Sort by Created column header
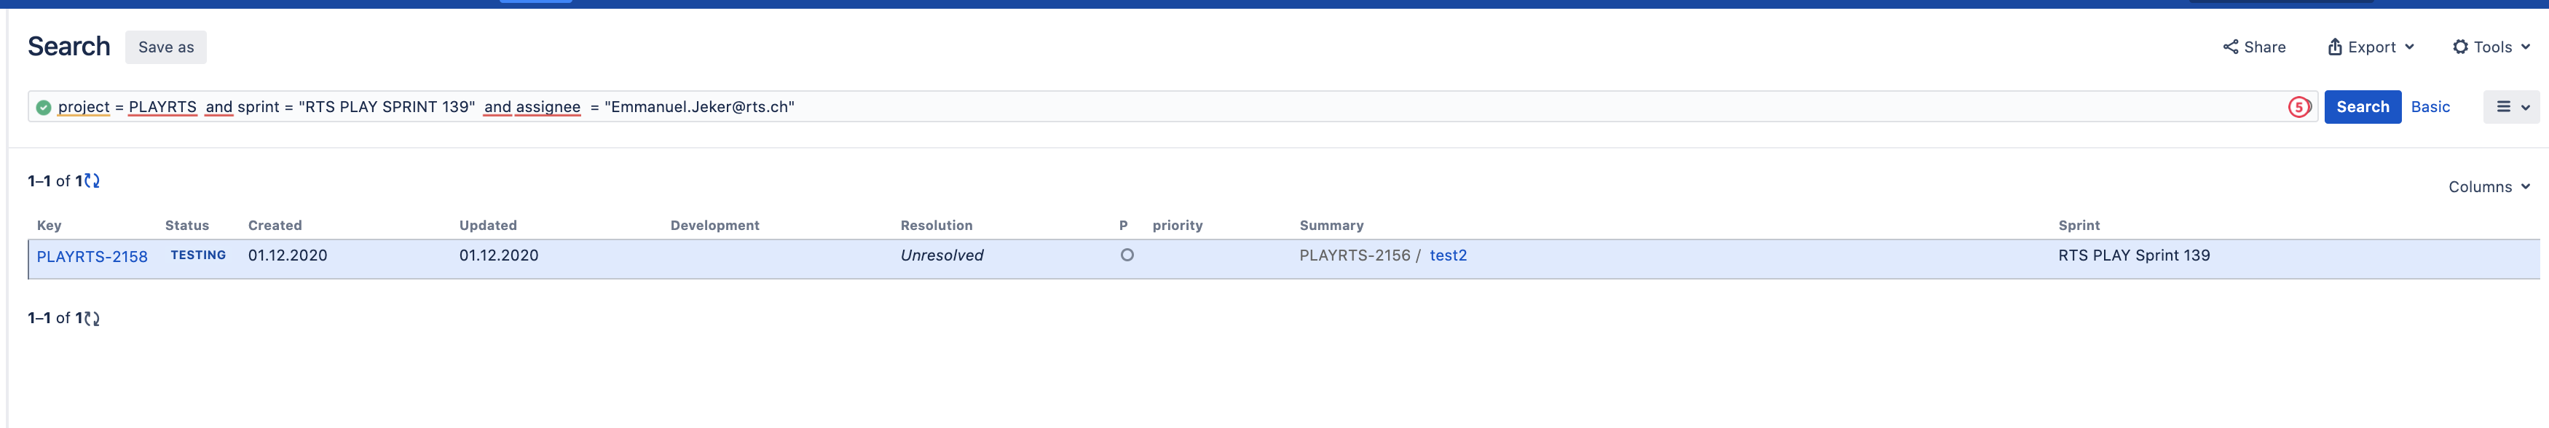The height and width of the screenshot is (428, 2549). [275, 226]
